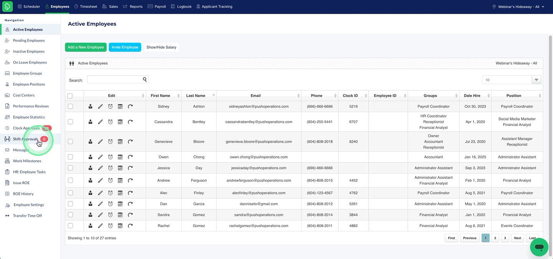Click the green app logo icon

pyautogui.click(x=8, y=6)
